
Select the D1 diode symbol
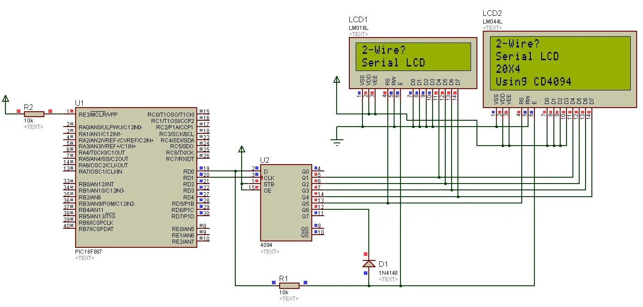point(370,263)
